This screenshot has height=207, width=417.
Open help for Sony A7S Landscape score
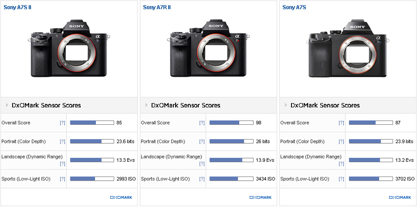coord(341,164)
